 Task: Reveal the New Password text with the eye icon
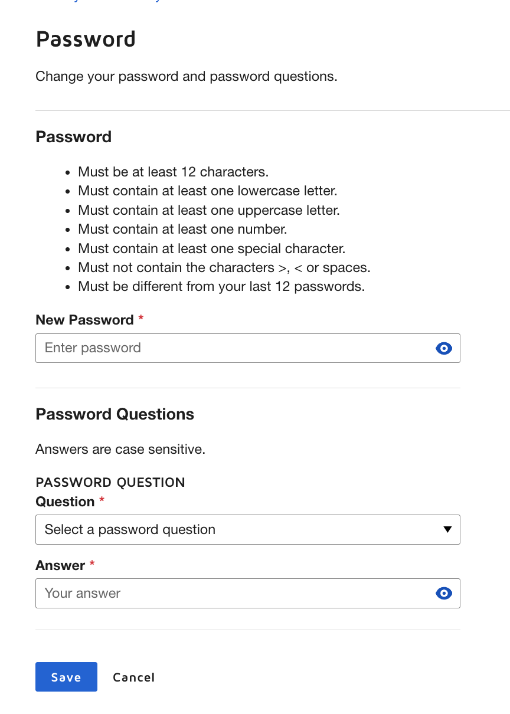(x=444, y=348)
